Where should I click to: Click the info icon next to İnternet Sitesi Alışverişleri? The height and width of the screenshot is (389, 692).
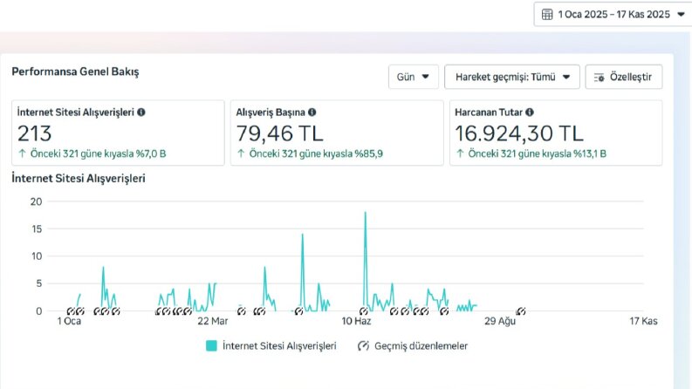(x=141, y=112)
